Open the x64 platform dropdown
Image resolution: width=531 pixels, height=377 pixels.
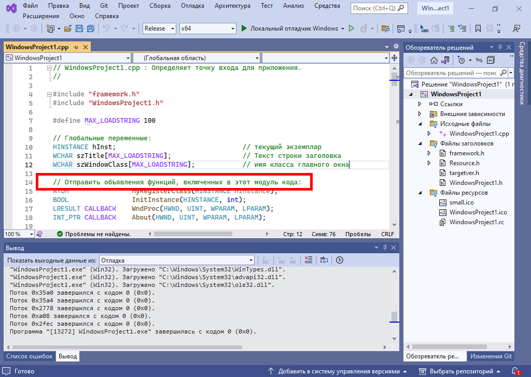click(207, 28)
